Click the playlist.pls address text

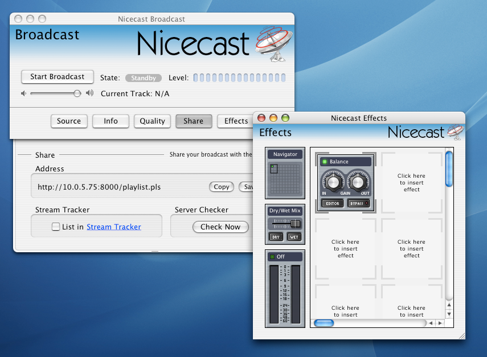point(99,187)
